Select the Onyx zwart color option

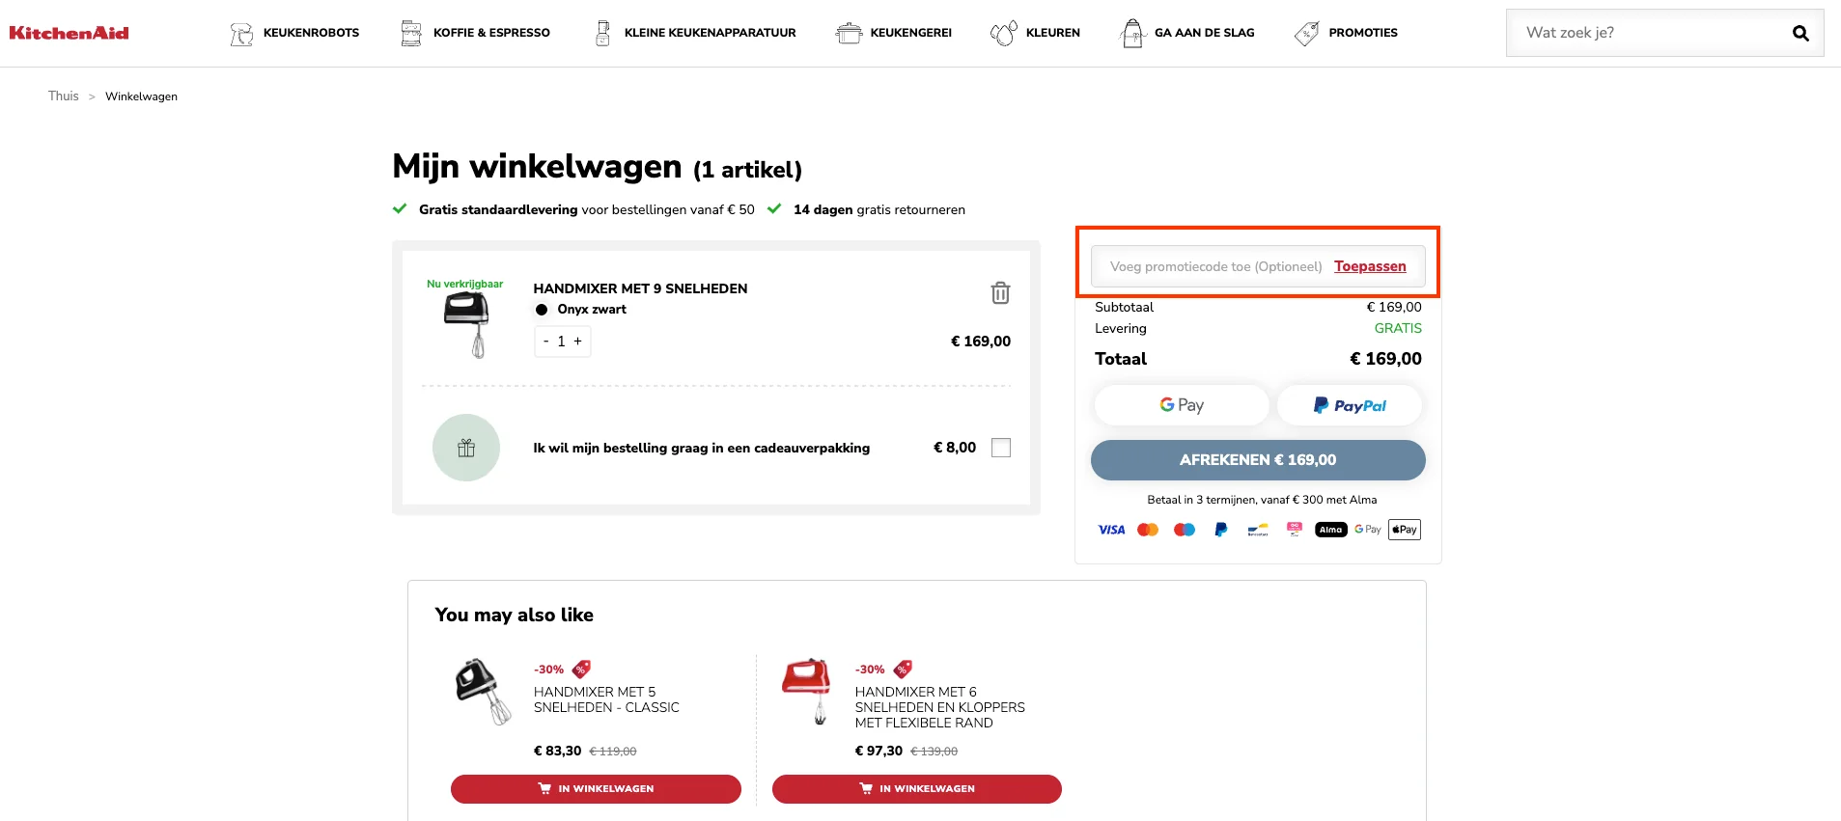[542, 309]
